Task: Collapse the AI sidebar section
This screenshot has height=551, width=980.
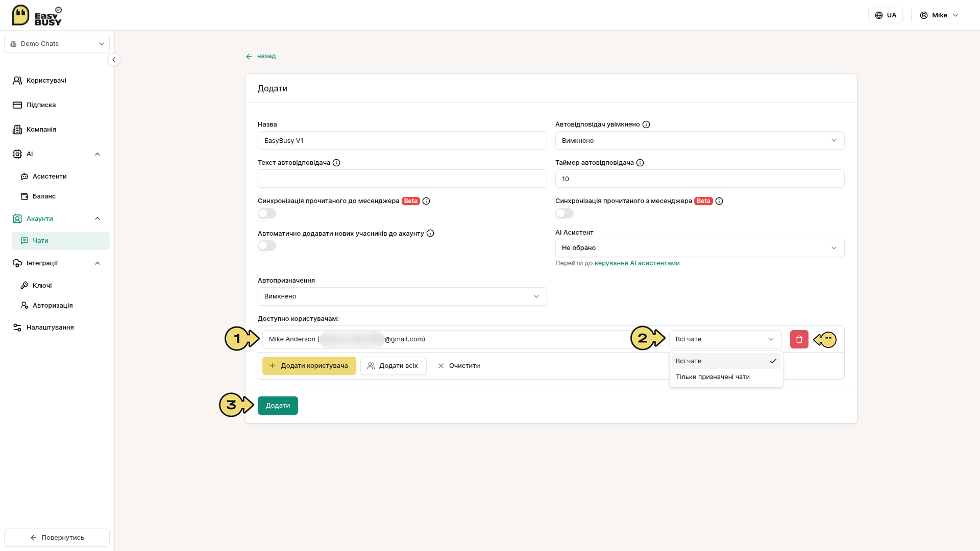Action: [97, 154]
